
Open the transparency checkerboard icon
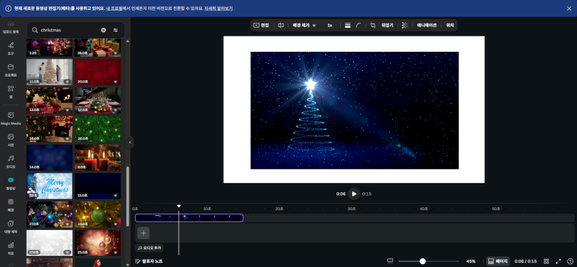[x=405, y=25]
